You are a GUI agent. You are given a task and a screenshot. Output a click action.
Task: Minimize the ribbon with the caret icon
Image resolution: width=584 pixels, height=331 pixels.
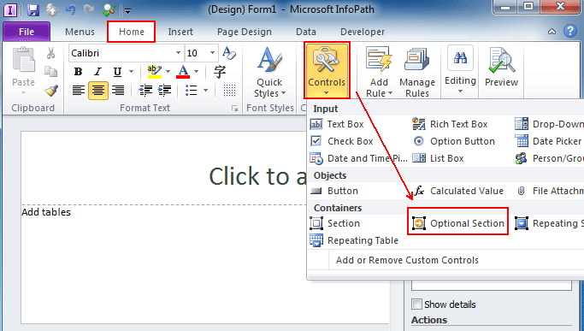pyautogui.click(x=552, y=32)
